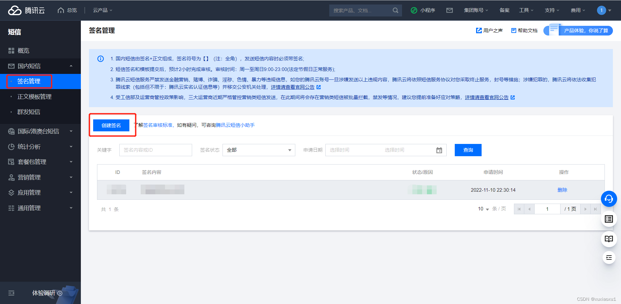Open the 总览 home icon
This screenshot has height=304, width=621.
61,10
